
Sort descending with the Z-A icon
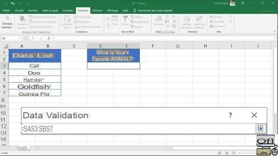108,25
